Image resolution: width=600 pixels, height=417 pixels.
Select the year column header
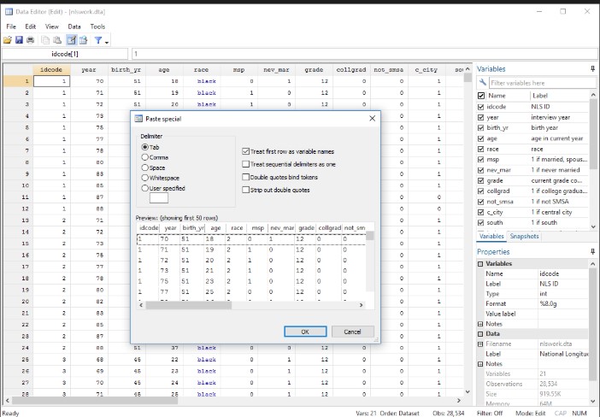89,69
